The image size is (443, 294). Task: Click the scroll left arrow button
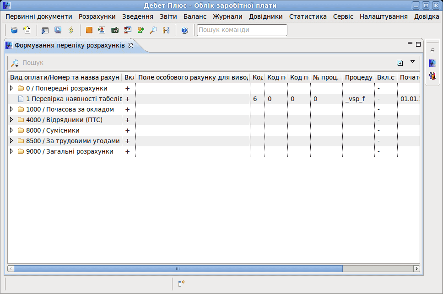pos(11,268)
